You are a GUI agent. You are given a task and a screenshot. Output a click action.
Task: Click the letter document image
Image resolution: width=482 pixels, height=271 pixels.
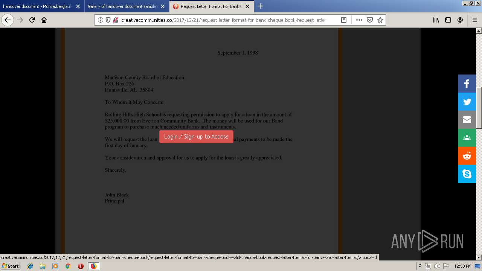coord(201,141)
